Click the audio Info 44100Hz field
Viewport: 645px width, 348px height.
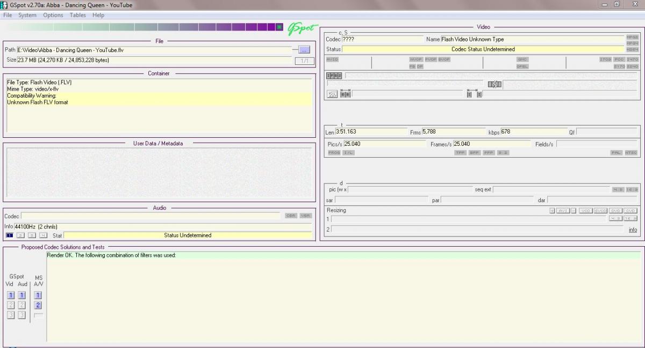(163, 226)
